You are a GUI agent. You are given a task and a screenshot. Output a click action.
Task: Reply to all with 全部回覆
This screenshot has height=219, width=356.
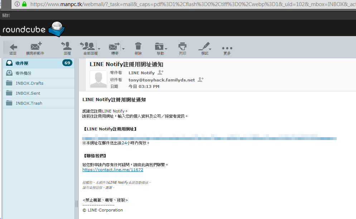(88, 49)
